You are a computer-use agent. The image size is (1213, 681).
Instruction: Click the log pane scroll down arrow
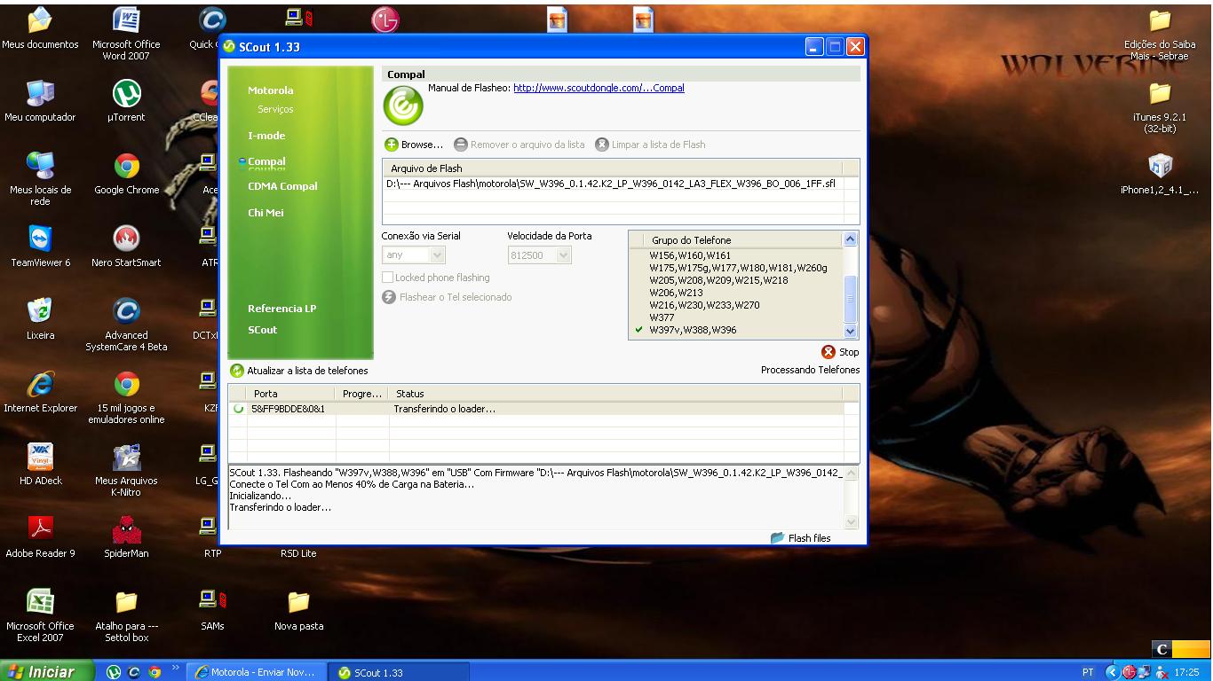click(x=852, y=522)
